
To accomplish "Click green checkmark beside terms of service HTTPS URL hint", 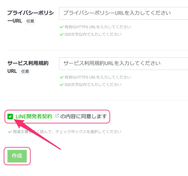I will point(61,77).
